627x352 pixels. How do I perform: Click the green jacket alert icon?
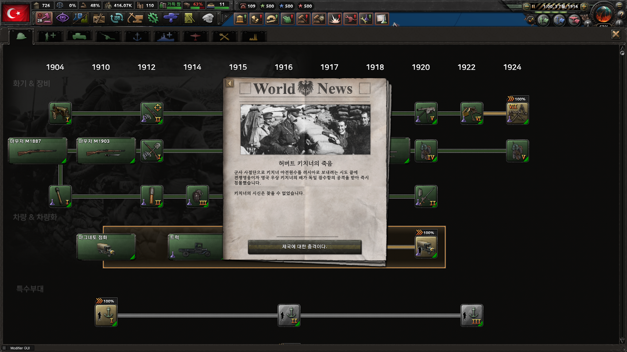tap(288, 19)
